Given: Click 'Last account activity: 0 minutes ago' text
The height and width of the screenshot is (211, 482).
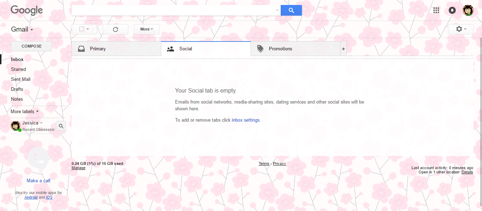Looking at the screenshot, I should (442, 168).
